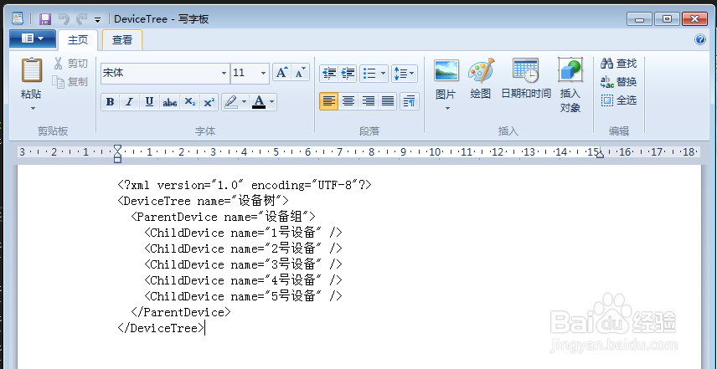717x369 pixels.
Task: Click the Grow Font icon
Action: 281,72
